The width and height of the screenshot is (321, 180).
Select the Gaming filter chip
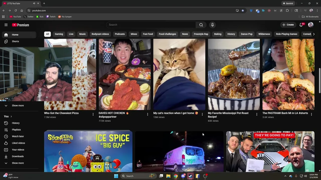pyautogui.click(x=59, y=34)
